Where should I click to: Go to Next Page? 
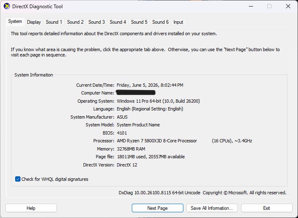tap(158, 208)
